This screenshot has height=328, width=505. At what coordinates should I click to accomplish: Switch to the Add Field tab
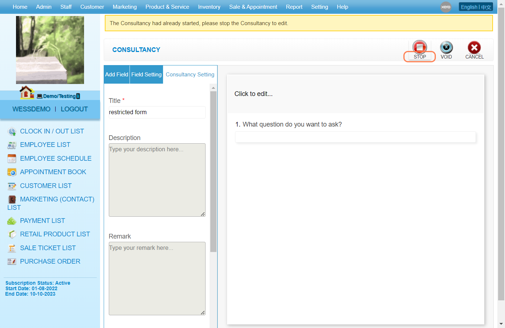pyautogui.click(x=117, y=75)
